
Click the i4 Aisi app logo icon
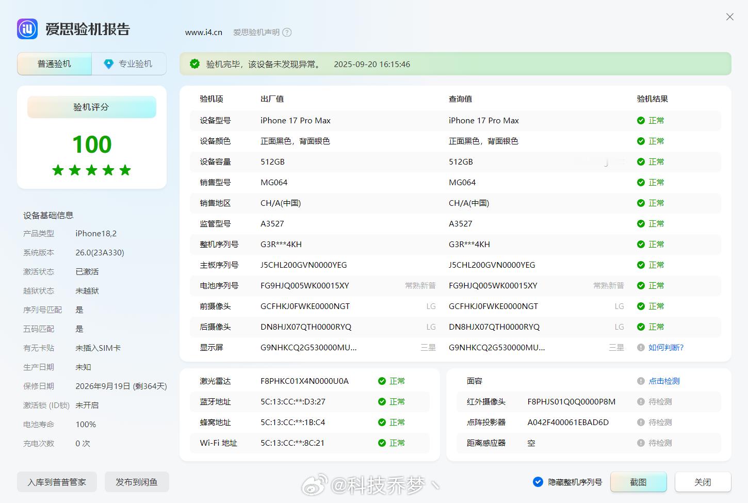[27, 29]
